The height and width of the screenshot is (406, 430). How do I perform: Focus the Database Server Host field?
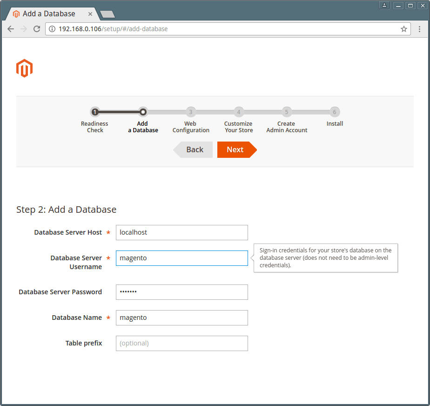tap(182, 233)
